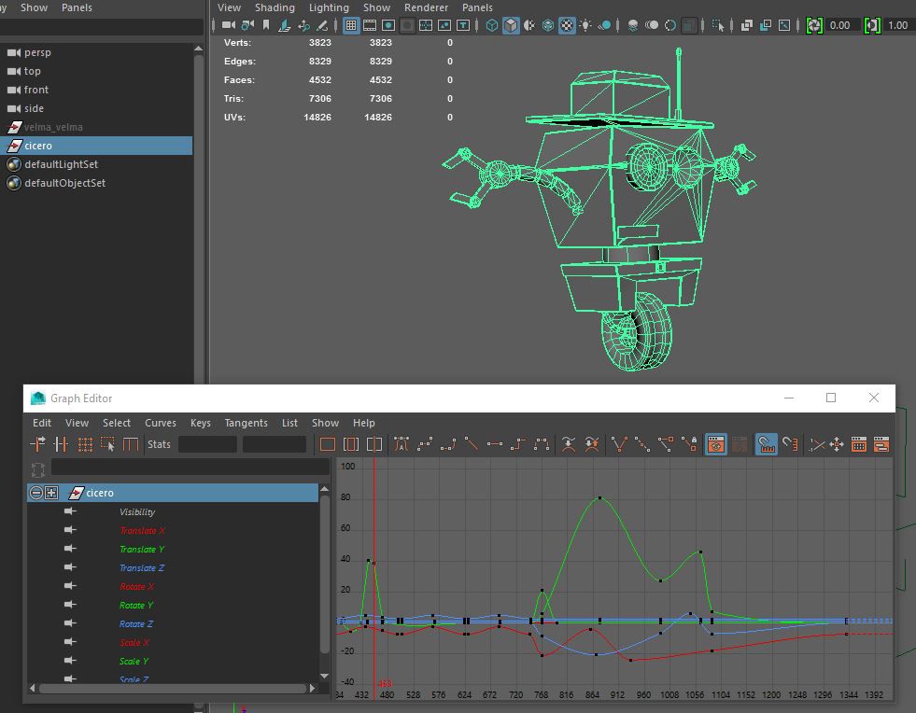916x713 pixels.
Task: Toggle the viewport Grid display button
Action: tap(350, 25)
